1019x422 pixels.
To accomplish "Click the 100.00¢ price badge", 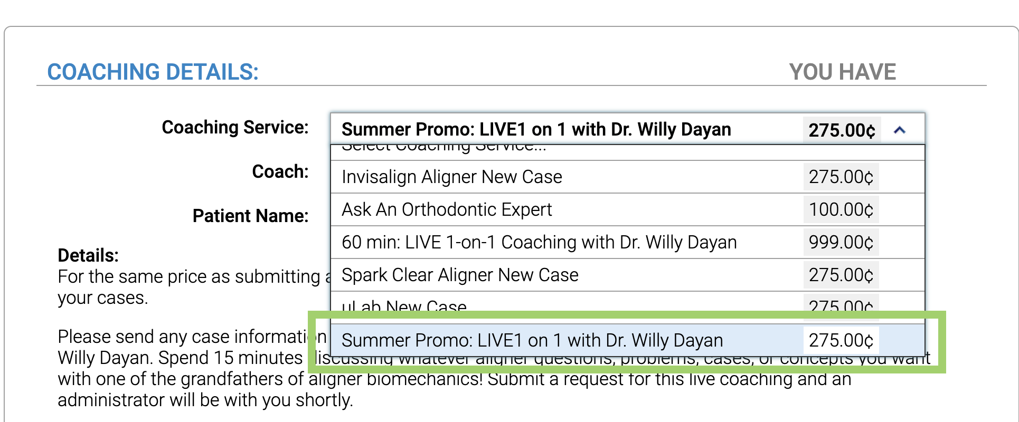I will [841, 210].
